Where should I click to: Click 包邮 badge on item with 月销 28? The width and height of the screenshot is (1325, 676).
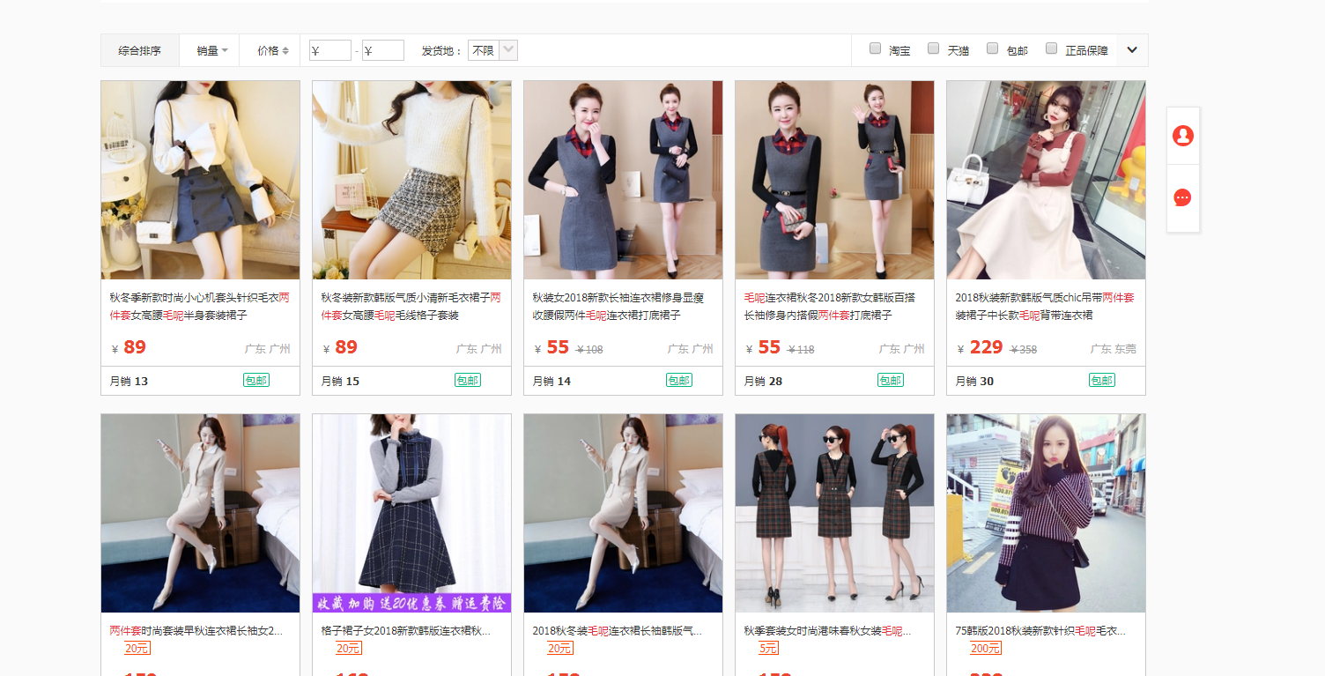click(x=890, y=380)
